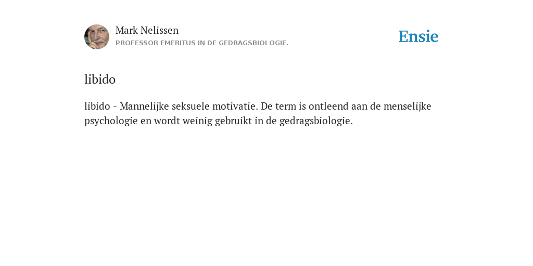Click the Professor Emeritus subtitle text
Image resolution: width=533 pixels, height=266 pixels.
tap(202, 43)
